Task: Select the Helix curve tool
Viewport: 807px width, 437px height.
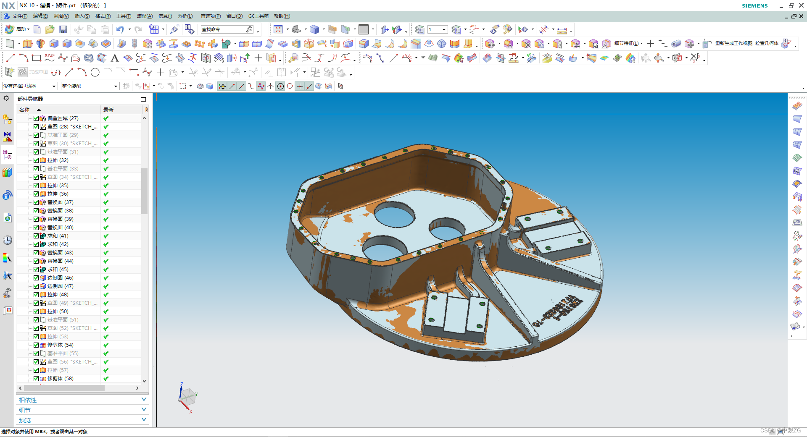Action: [x=89, y=58]
